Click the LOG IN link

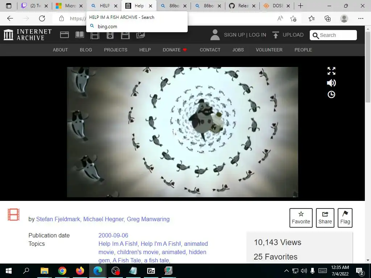[258, 35]
